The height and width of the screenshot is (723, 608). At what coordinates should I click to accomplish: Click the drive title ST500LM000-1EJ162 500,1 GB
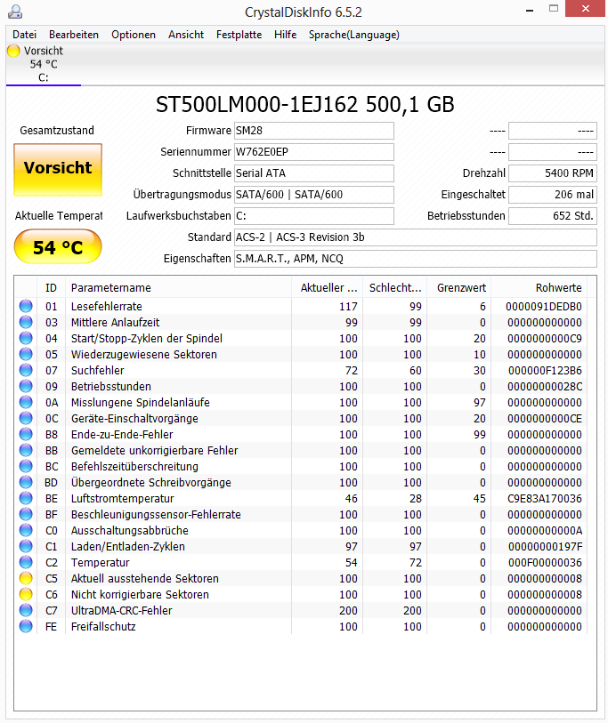(305, 105)
